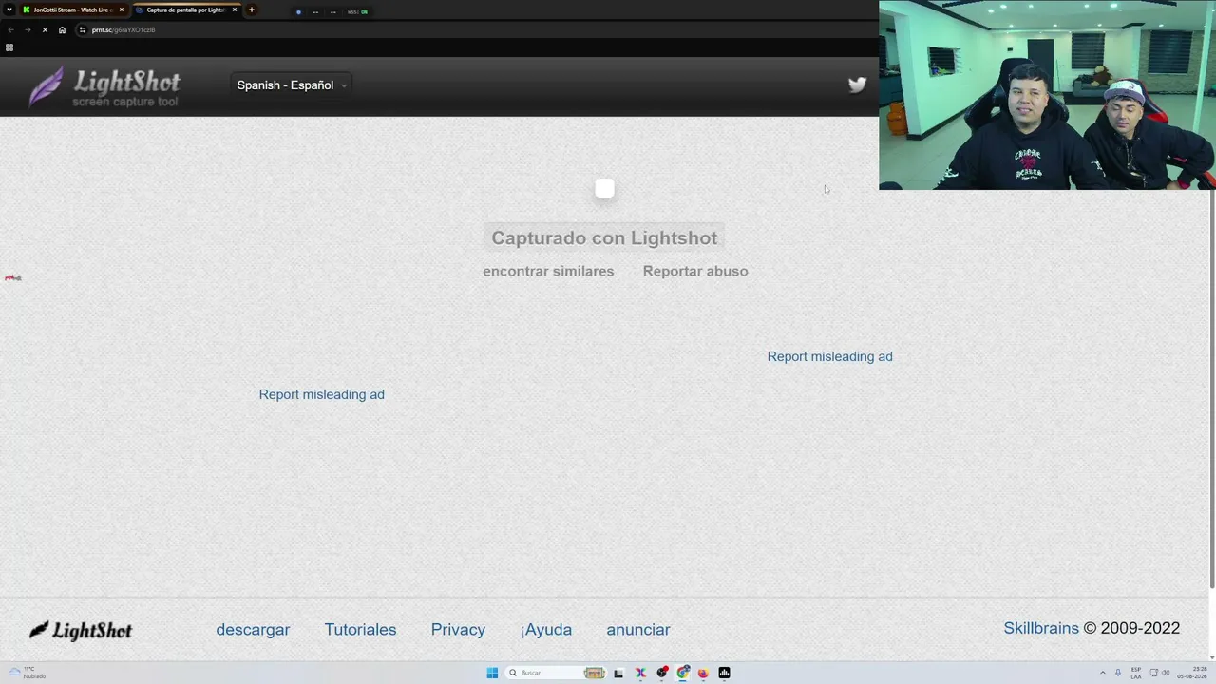The width and height of the screenshot is (1216, 684).
Task: Click the page vertical scrollbar
Action: tap(1211, 389)
